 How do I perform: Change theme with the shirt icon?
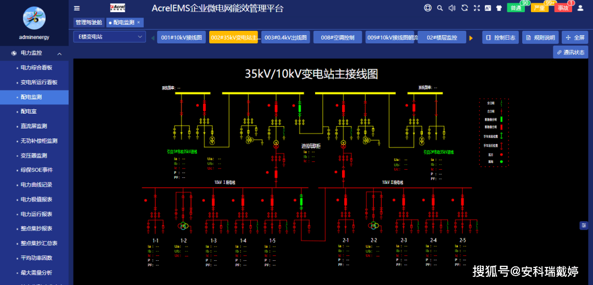tap(499, 8)
